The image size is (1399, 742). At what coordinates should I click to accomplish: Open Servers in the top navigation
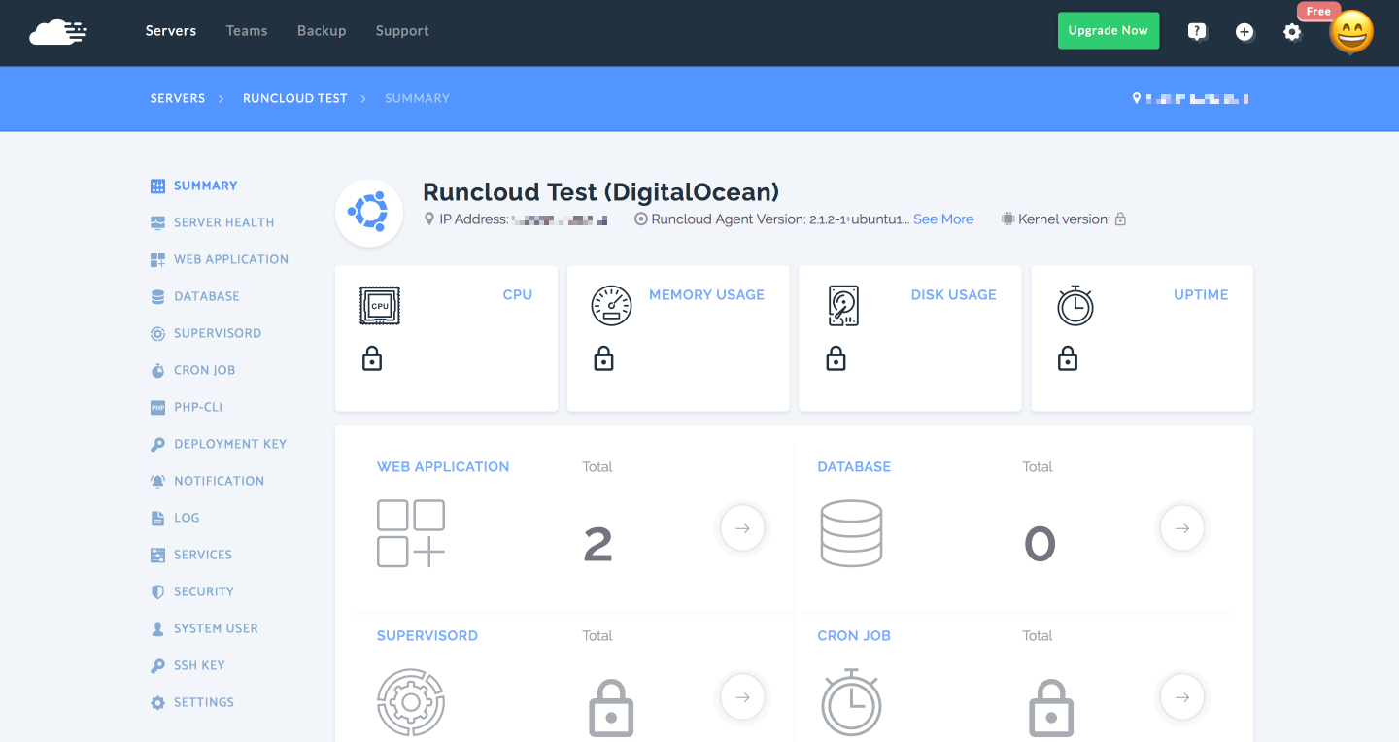click(x=171, y=31)
